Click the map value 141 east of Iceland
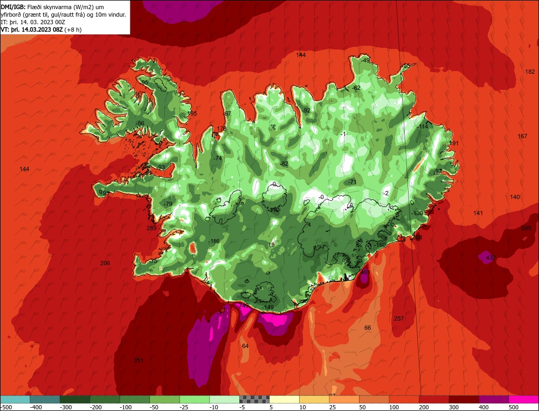This screenshot has height=411, width=539. coord(478,213)
